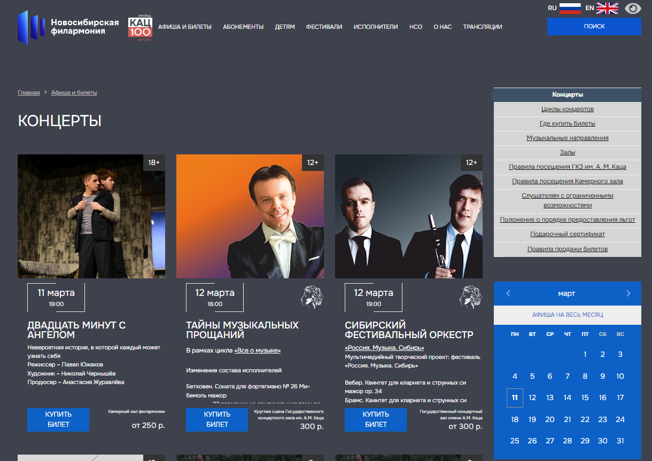Open Музыкальные направления sidebar link
Screen dimensions: 652x461
click(x=568, y=138)
